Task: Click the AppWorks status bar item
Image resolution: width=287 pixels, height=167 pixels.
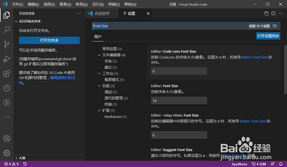Action: [239, 164]
